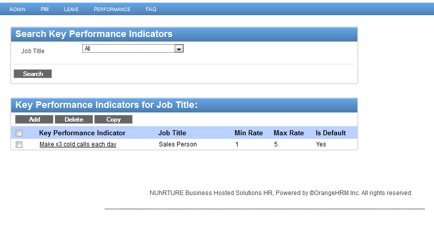Click the Is Default column header
434x229 pixels.
pos(330,133)
